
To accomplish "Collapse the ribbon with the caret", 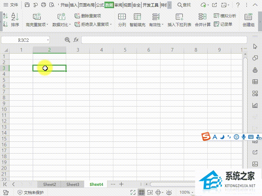I will [255, 5].
